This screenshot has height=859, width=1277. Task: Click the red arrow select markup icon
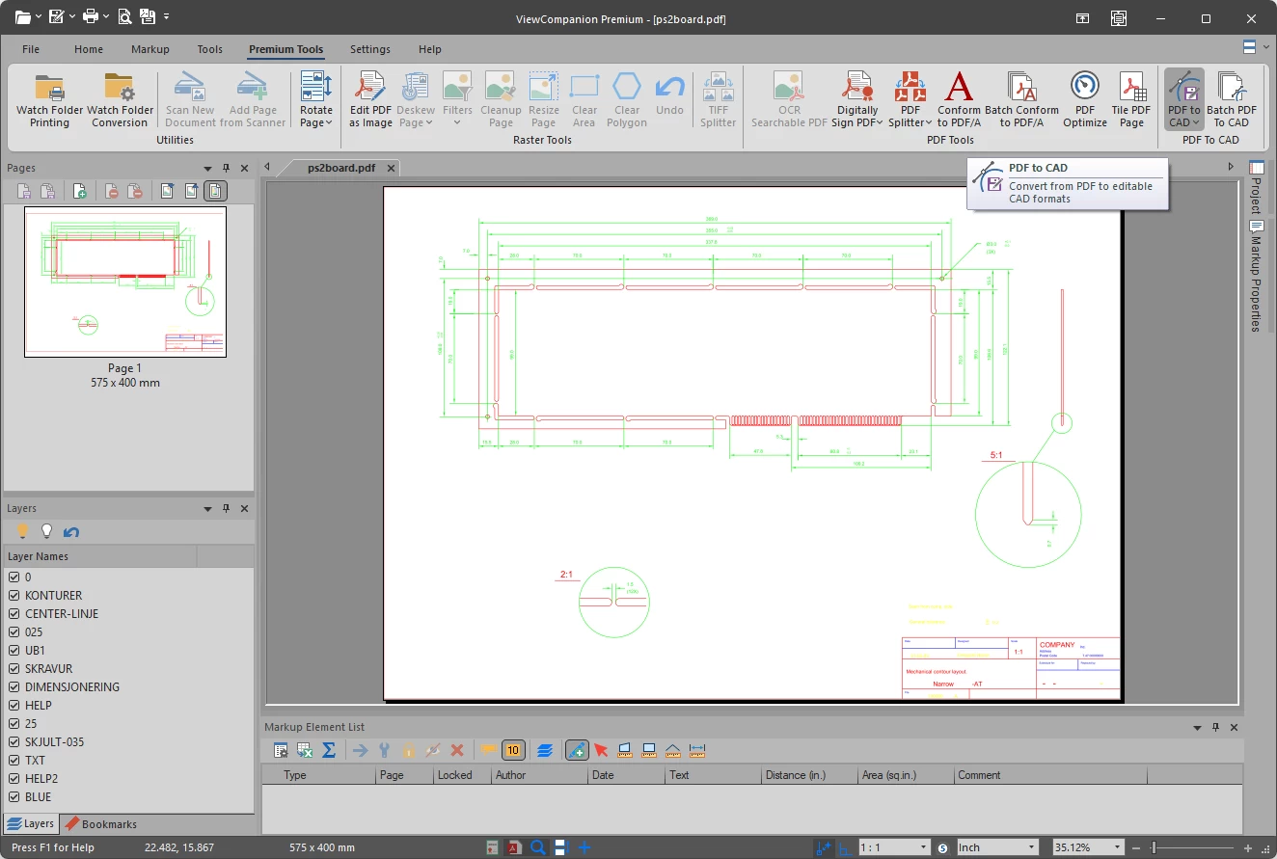click(600, 750)
